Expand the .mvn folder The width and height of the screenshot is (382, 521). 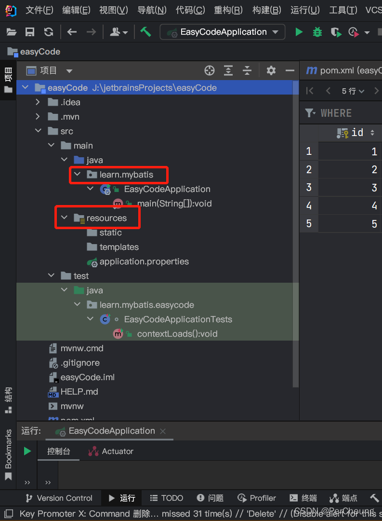click(x=38, y=117)
